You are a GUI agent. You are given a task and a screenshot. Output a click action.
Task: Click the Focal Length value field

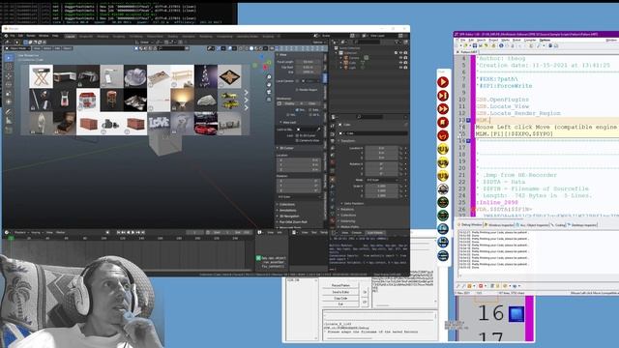309,62
